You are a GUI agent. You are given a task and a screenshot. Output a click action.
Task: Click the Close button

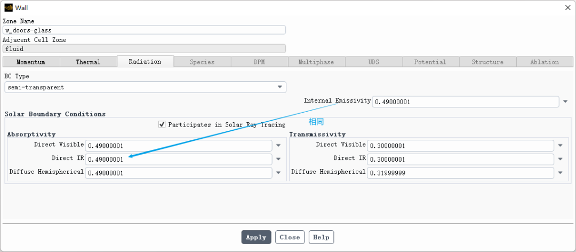[x=290, y=237]
